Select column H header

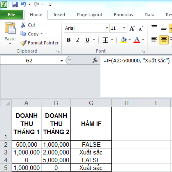127,103
